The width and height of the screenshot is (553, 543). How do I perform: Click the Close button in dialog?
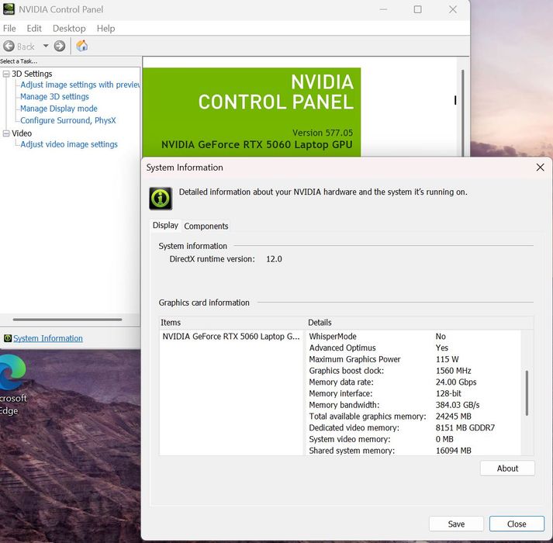pyautogui.click(x=517, y=524)
